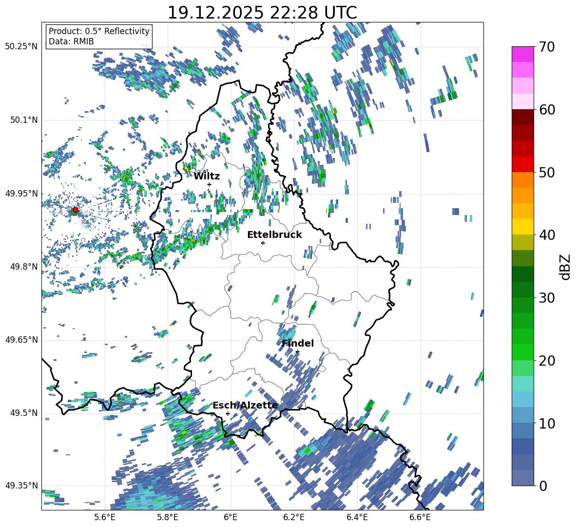577x527 pixels.
Task: Click the 6°E longitude label
Action: [231, 517]
